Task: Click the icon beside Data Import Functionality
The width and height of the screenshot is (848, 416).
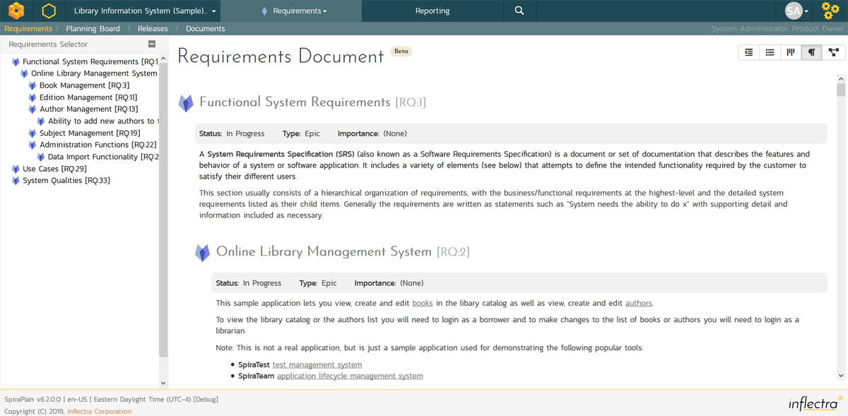Action: [x=41, y=157]
